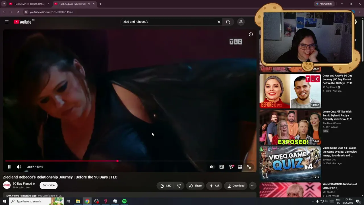
Task: Open the taskbar clock showing 11:58 PM
Action: 348,201
